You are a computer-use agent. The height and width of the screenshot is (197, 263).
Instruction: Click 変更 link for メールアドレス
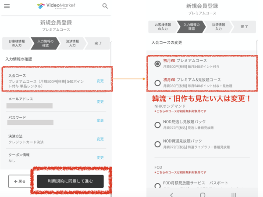coord(100,102)
